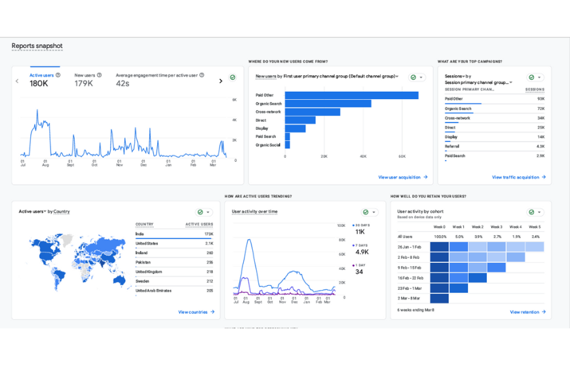Click the previous metrics chevron arrow
570x367 pixels.
17,81
